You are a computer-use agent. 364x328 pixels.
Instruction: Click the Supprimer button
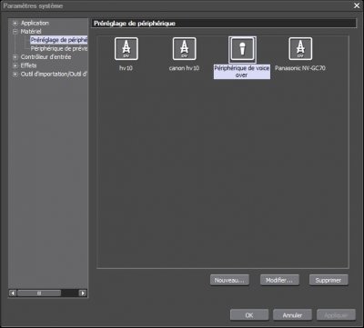[x=329, y=280]
